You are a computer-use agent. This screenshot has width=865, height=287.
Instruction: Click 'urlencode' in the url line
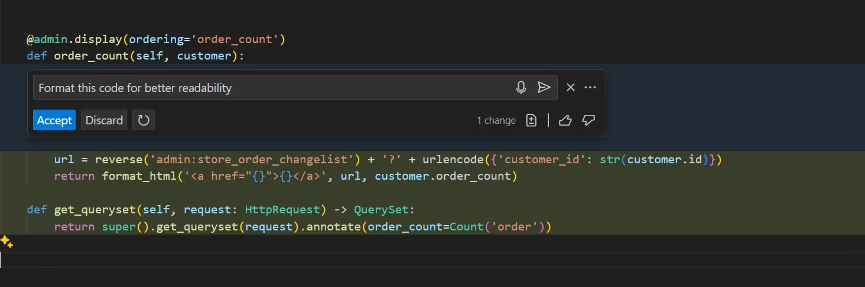click(453, 160)
